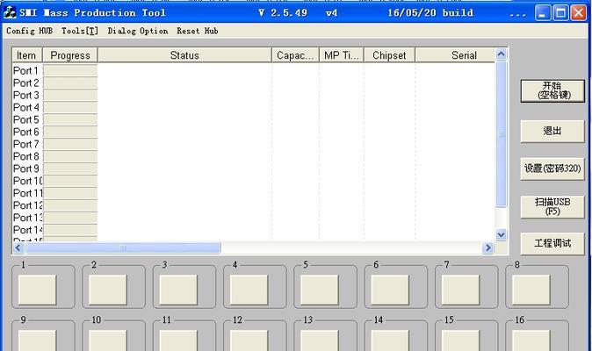The image size is (592, 351).
Task: Click port slot box 10
Action: [108, 340]
